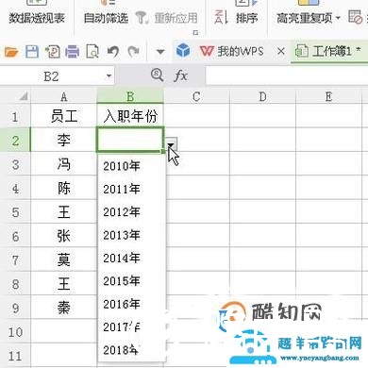Select cell containing 张
The height and width of the screenshot is (368, 368).
[x=64, y=236]
